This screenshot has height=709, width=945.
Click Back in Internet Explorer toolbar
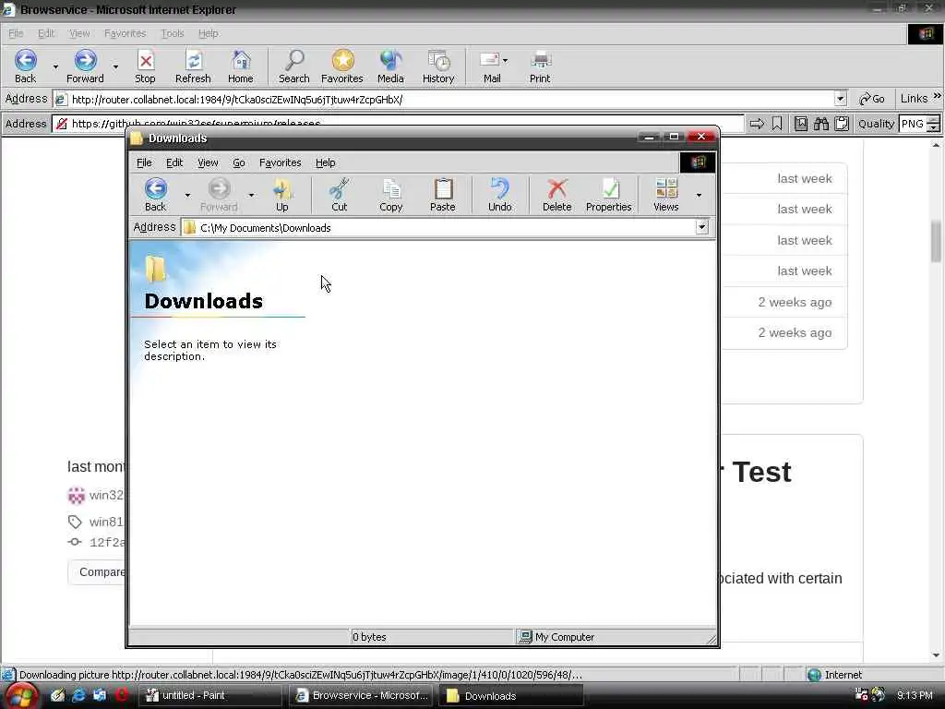pos(25,66)
